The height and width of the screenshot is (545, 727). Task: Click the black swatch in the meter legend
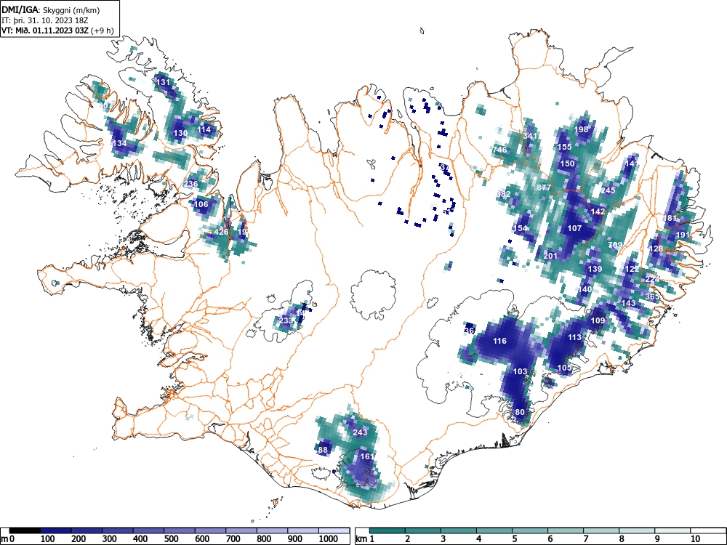coord(25,530)
